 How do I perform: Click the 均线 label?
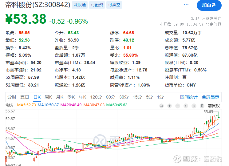click(9, 105)
